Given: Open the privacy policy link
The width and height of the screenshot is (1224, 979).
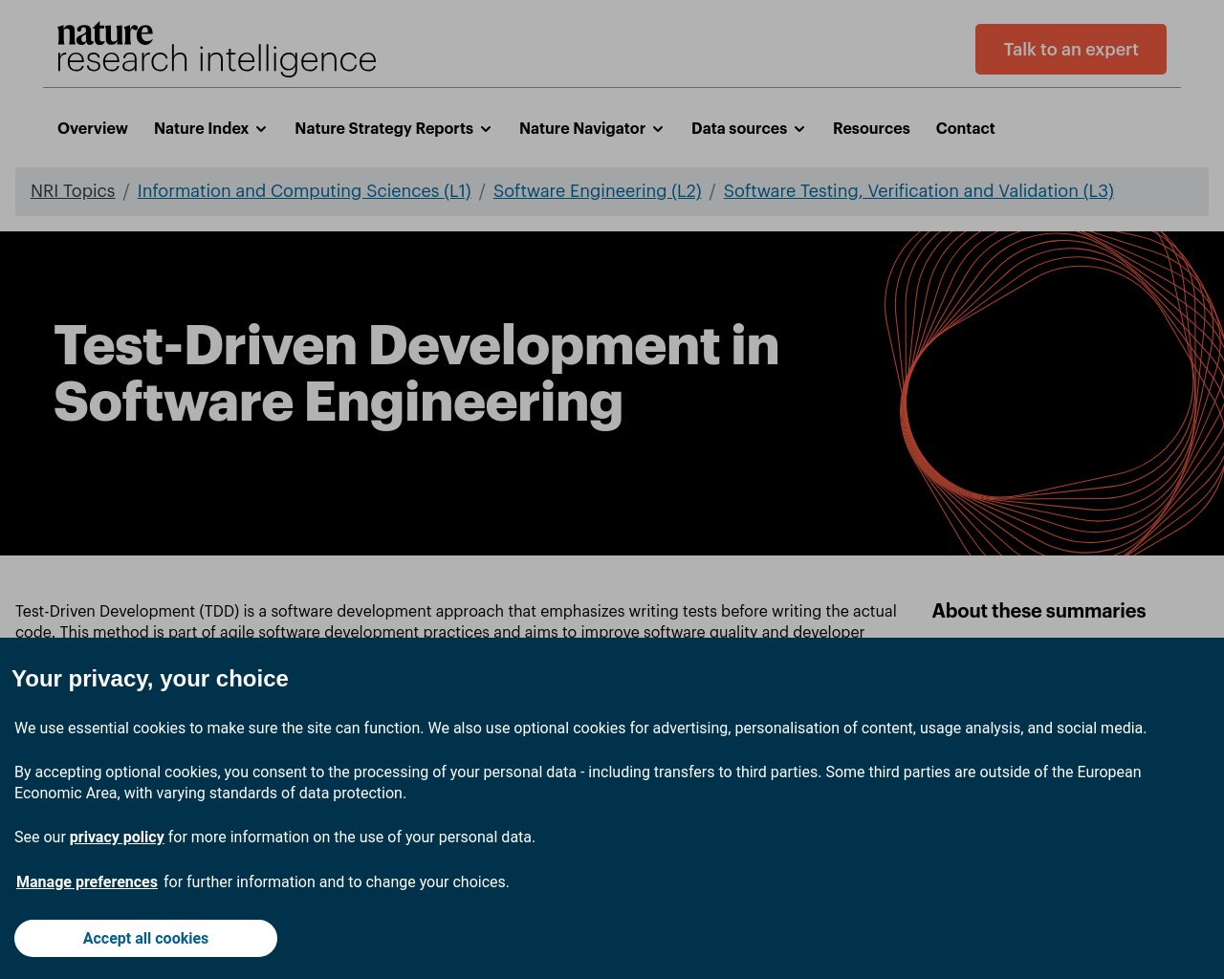Looking at the screenshot, I should coord(117,837).
